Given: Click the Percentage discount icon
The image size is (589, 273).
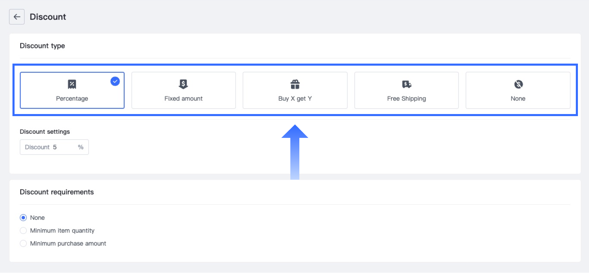Looking at the screenshot, I should 72,84.
